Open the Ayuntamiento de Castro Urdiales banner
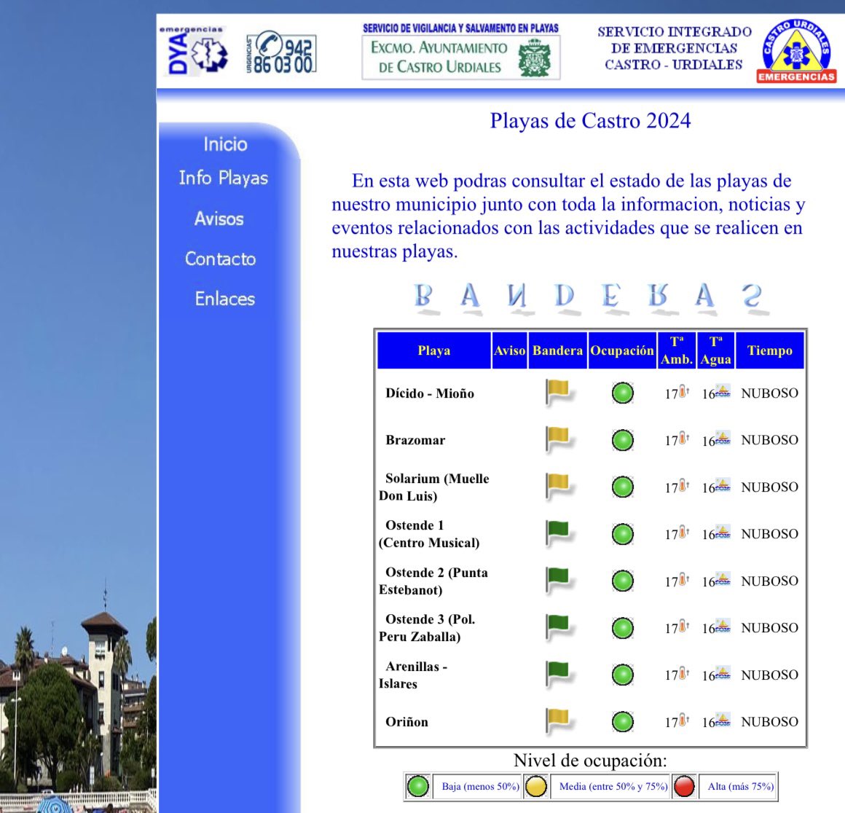The height and width of the screenshot is (813, 845). [461, 51]
